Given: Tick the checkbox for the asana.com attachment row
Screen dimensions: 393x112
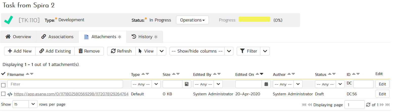Looking at the screenshot, I should click(x=3, y=94).
